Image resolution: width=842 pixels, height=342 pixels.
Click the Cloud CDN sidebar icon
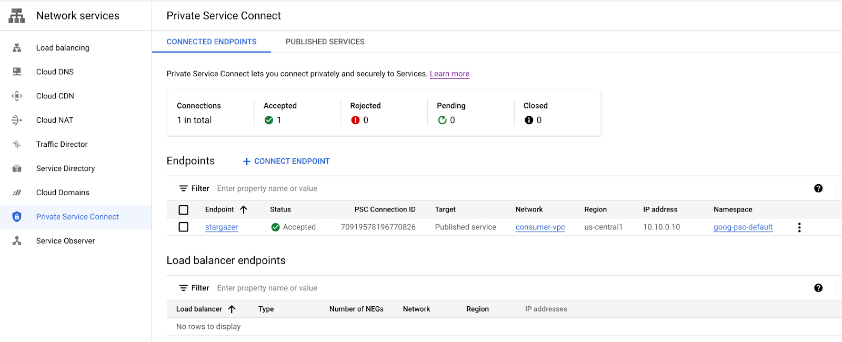pyautogui.click(x=17, y=96)
